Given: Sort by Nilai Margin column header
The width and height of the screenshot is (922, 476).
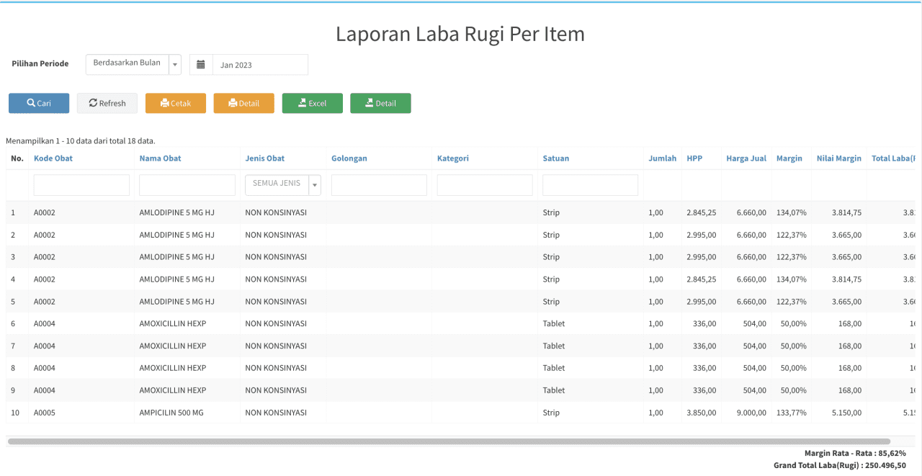Looking at the screenshot, I should point(839,158).
